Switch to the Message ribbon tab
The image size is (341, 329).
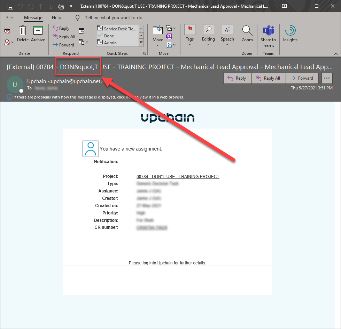(33, 17)
